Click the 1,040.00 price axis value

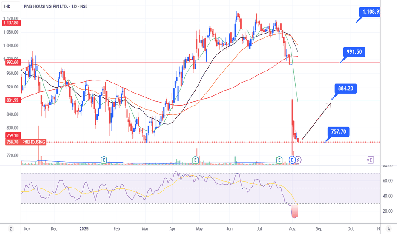point(11,46)
